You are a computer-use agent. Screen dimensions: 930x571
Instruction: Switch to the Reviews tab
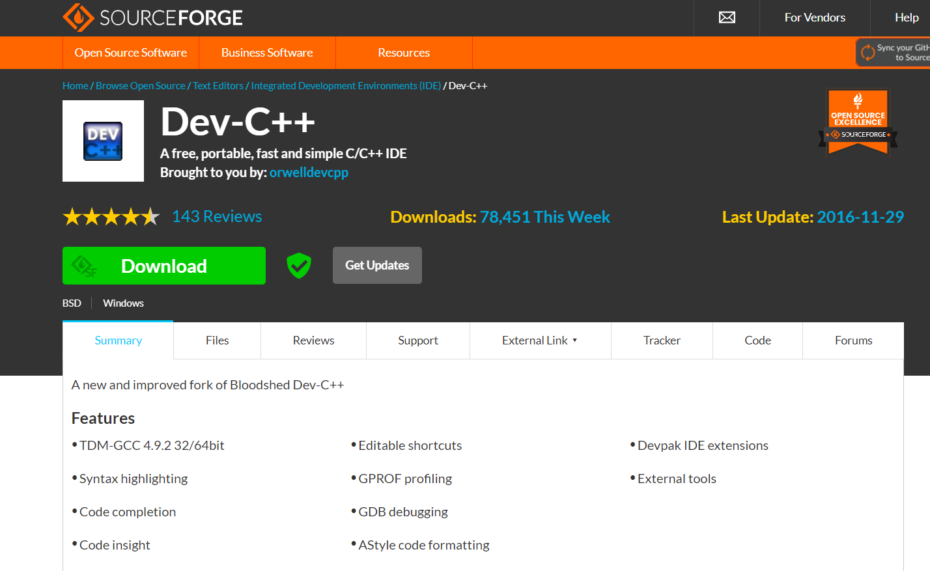313,341
